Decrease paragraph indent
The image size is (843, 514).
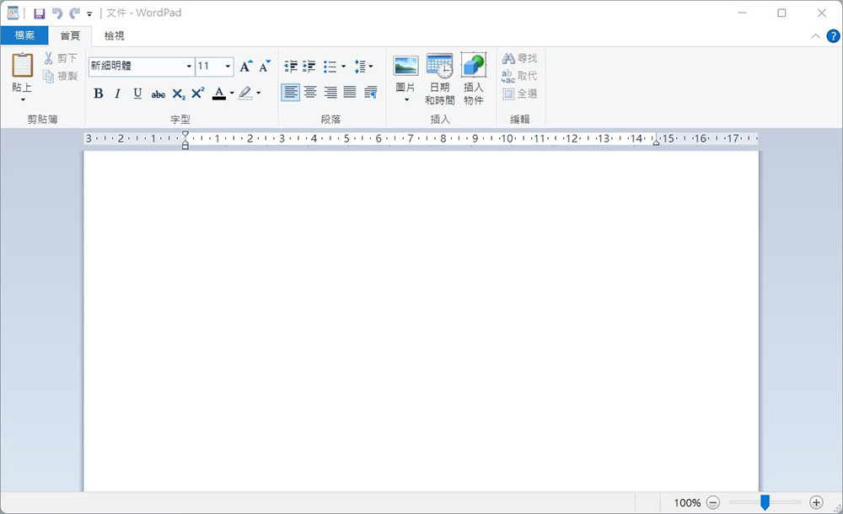pyautogui.click(x=291, y=66)
